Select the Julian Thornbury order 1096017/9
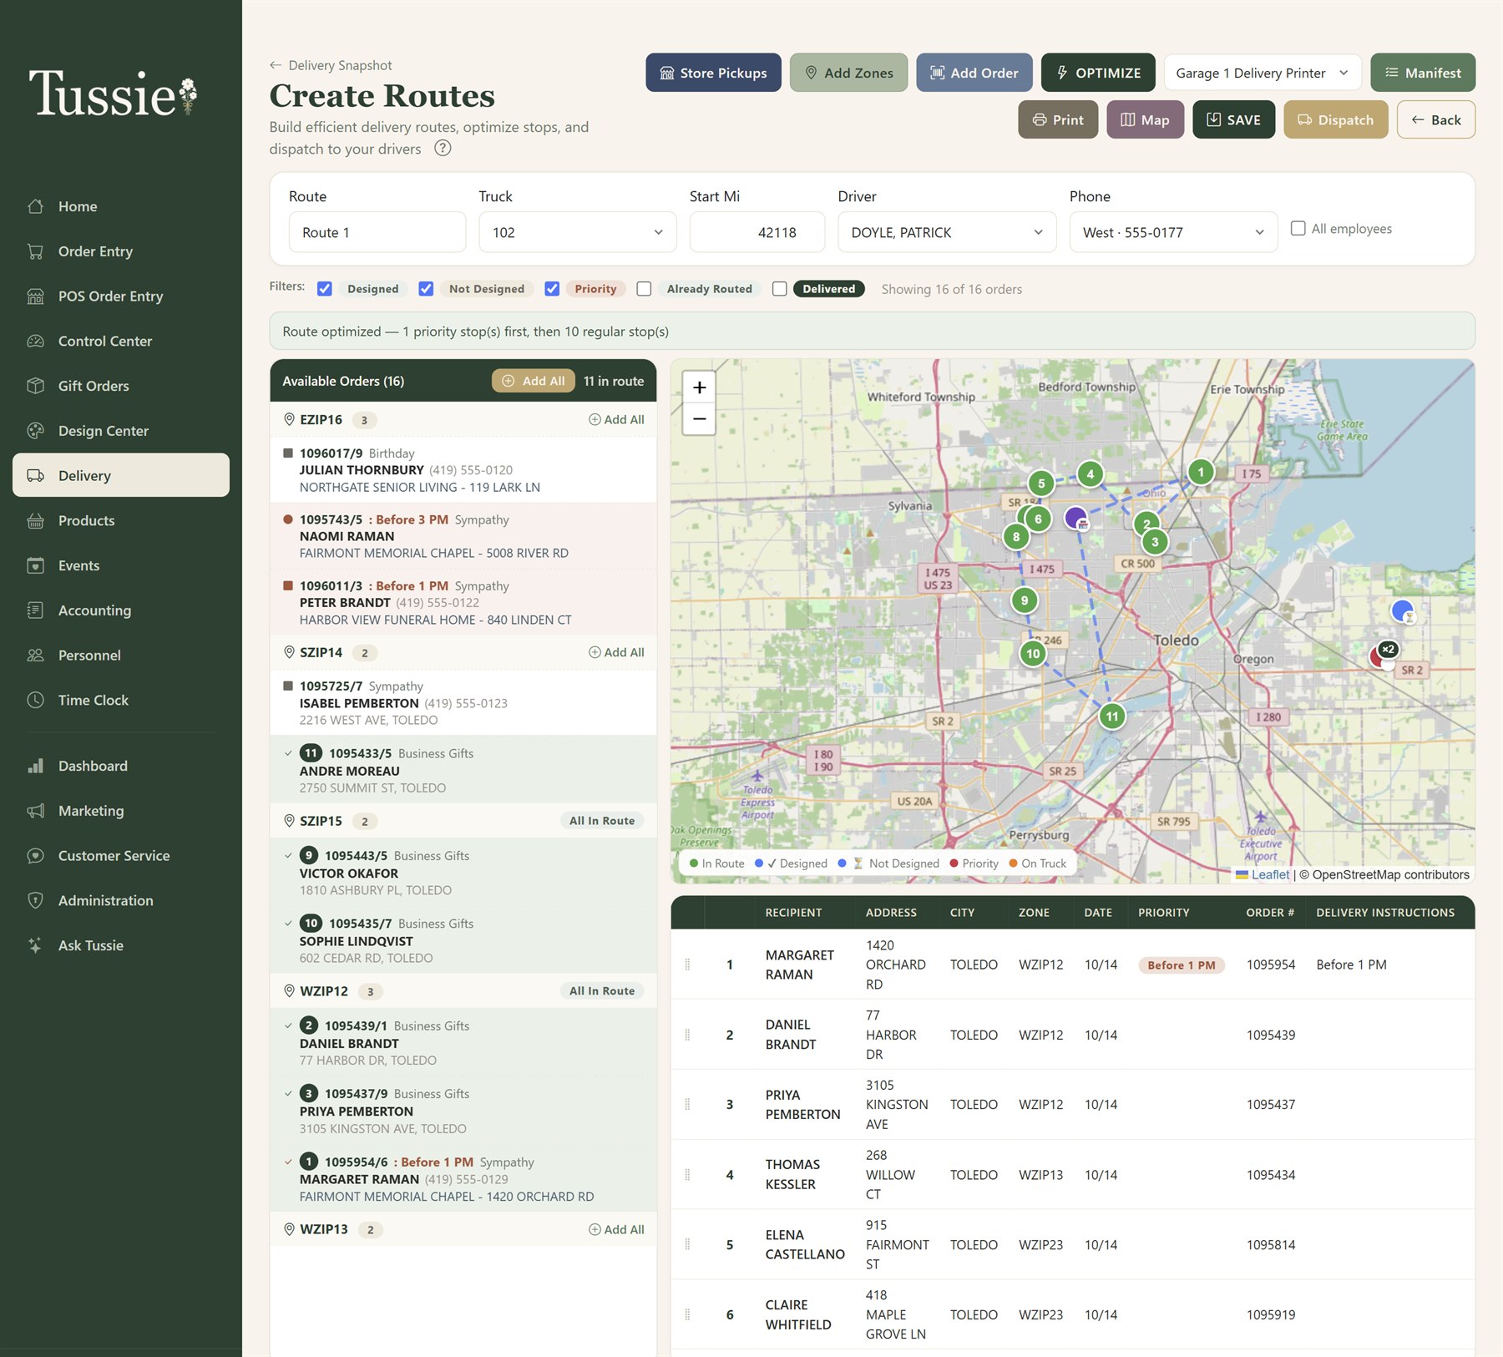This screenshot has height=1357, width=1503. (x=463, y=470)
